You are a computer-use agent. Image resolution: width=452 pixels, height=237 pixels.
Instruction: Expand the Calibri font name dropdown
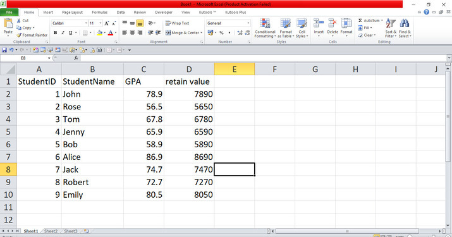click(86, 23)
